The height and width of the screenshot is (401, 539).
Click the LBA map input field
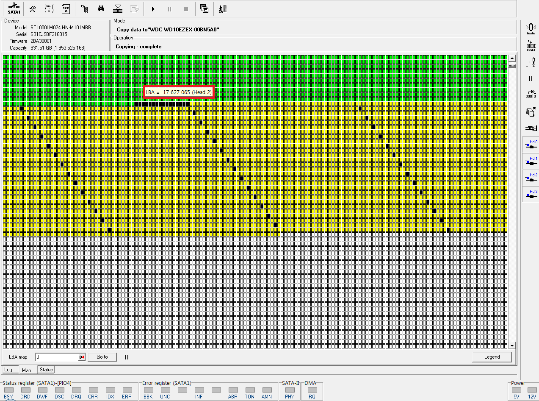click(57, 357)
